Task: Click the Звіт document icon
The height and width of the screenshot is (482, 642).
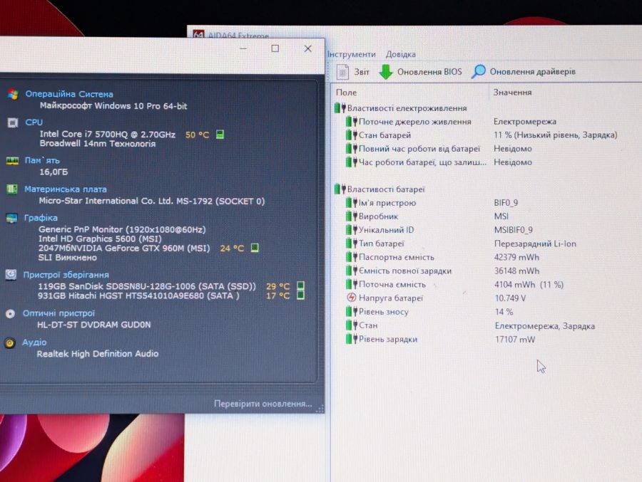Action: tap(342, 72)
